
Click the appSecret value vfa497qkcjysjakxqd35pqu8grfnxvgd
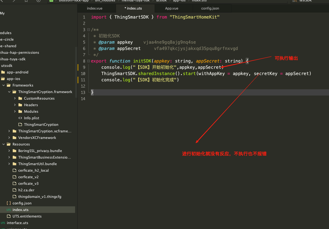point(196,49)
